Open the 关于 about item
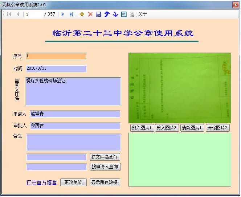241x197 pixels. [x=143, y=14]
